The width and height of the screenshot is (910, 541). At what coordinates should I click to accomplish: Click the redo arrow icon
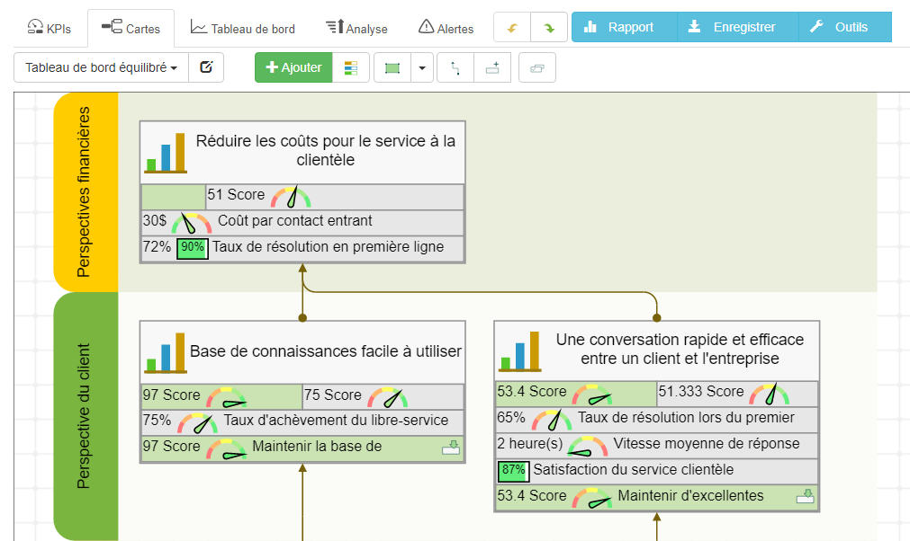click(549, 27)
